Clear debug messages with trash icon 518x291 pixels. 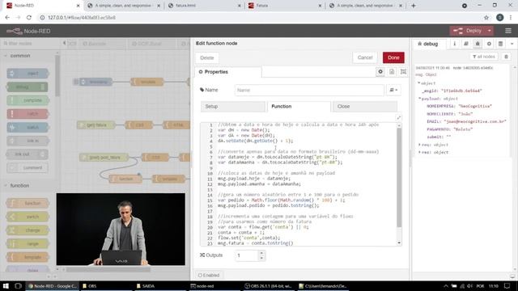tap(506, 57)
